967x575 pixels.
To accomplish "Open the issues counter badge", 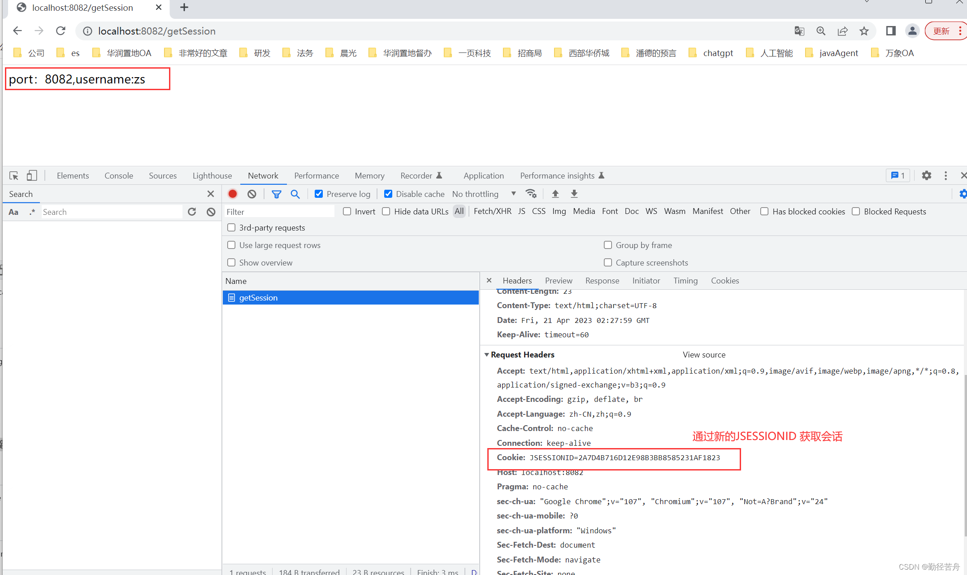I will coord(898,176).
